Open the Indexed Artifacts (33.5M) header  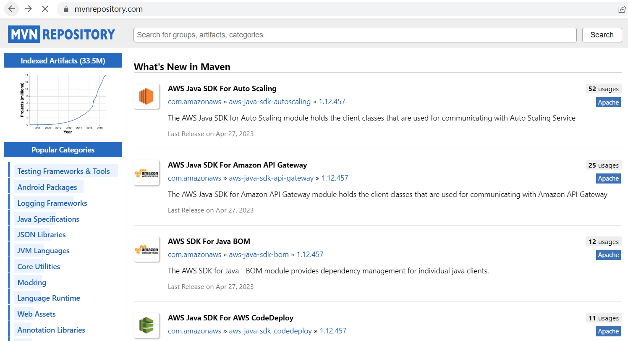point(63,60)
